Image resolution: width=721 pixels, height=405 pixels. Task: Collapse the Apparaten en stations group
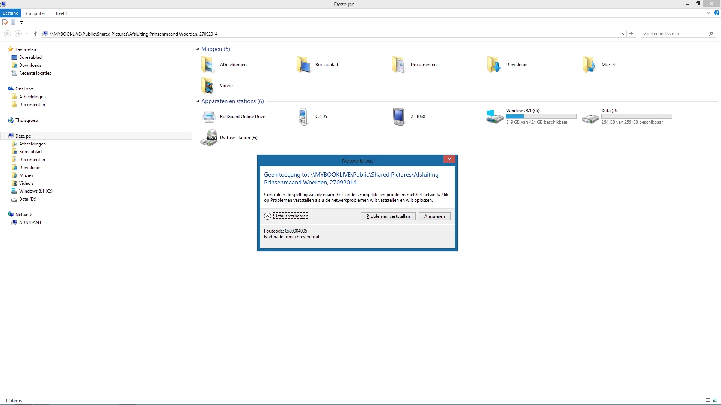pos(198,101)
